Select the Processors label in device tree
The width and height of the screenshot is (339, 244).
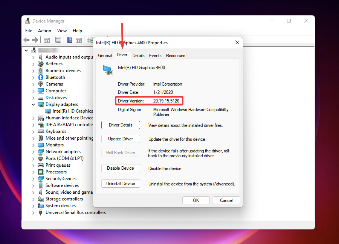[x=56, y=172]
